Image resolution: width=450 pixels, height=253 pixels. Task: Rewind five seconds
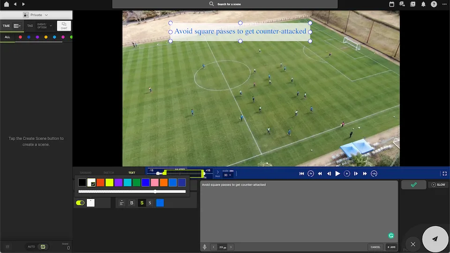(310, 173)
